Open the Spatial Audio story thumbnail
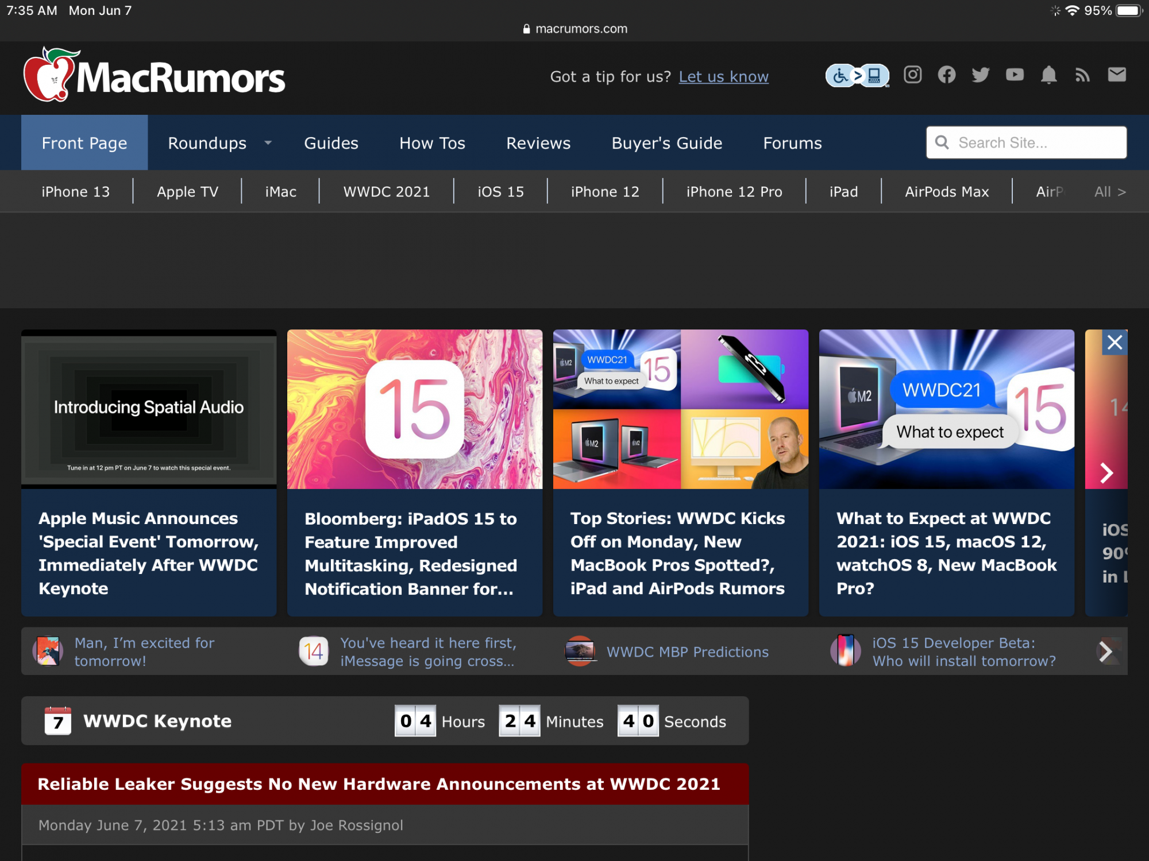Screen dimensions: 1149x861 coord(149,409)
